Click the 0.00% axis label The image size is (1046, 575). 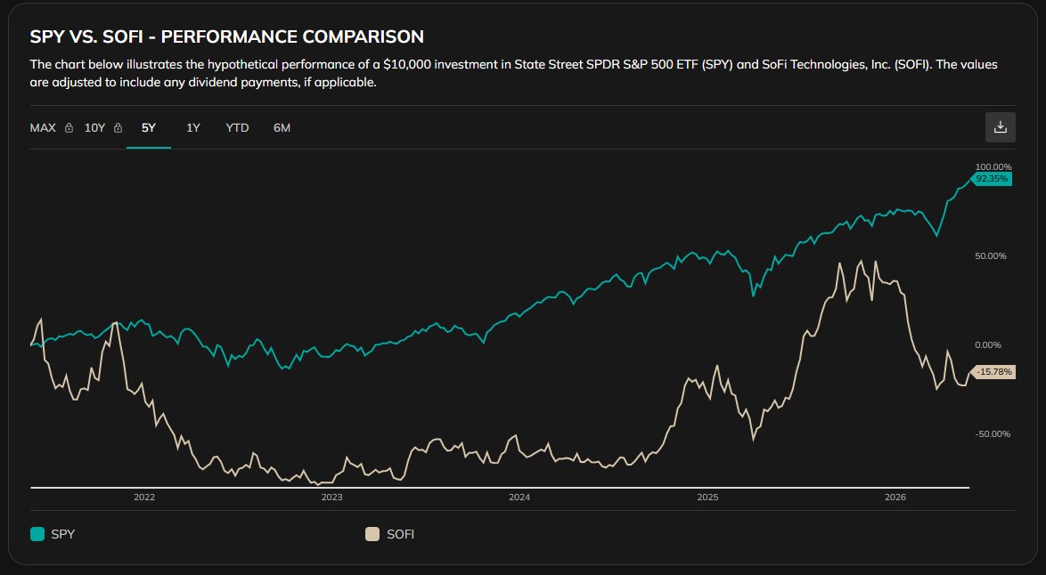(x=988, y=345)
